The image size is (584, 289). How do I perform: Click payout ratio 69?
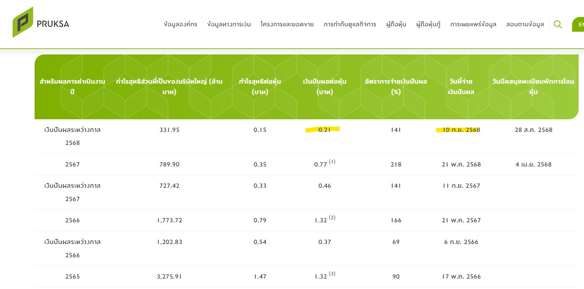[x=396, y=242]
